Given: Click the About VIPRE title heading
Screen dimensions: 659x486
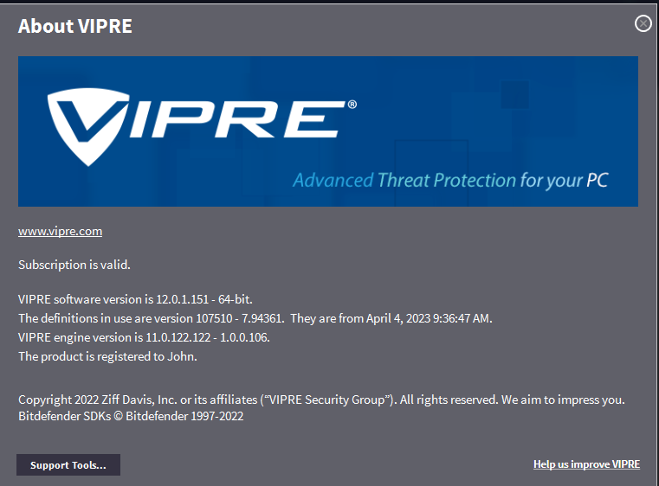Looking at the screenshot, I should (x=75, y=26).
